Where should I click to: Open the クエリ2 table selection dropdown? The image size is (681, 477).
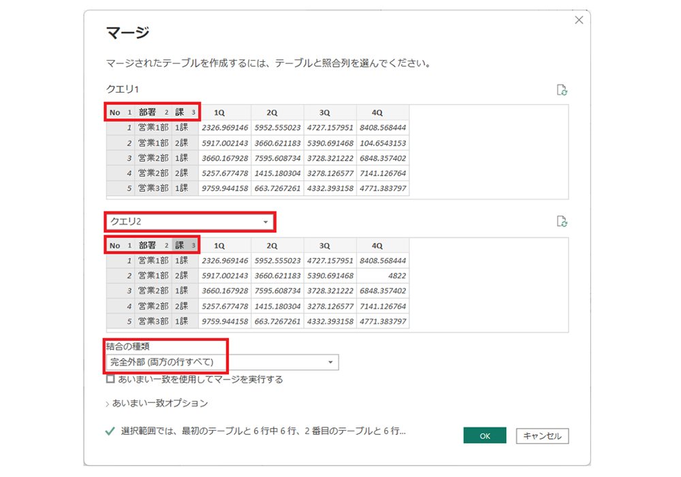(x=189, y=222)
